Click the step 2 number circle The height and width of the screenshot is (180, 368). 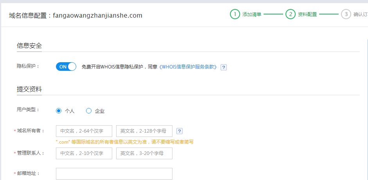pyautogui.click(x=290, y=14)
